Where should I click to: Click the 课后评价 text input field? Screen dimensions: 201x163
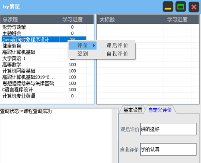(x=168, y=129)
